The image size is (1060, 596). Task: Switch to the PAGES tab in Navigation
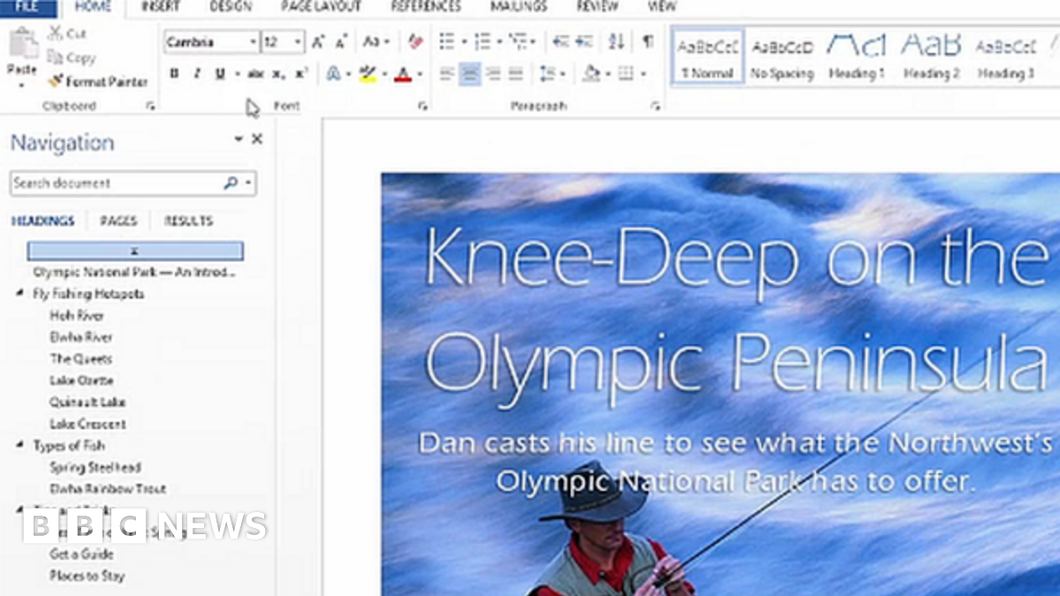[119, 221]
